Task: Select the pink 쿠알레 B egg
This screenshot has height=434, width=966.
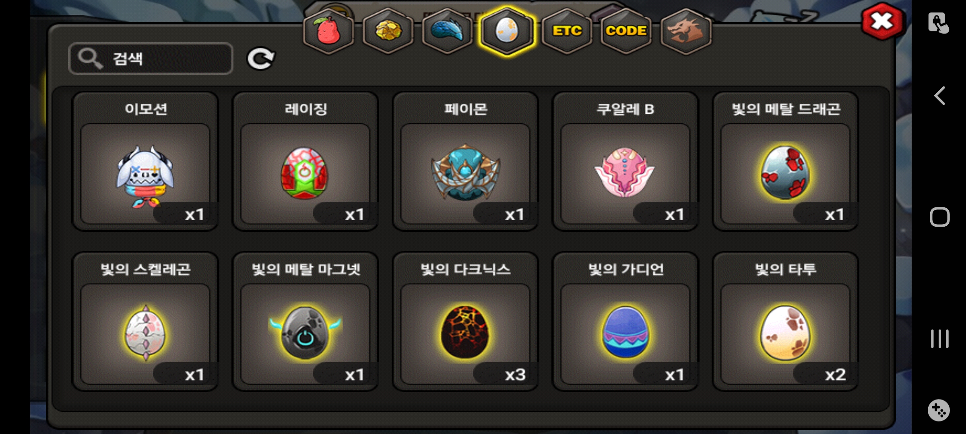Action: coord(625,161)
